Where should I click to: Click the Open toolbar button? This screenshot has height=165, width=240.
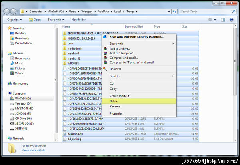tap(35, 20)
